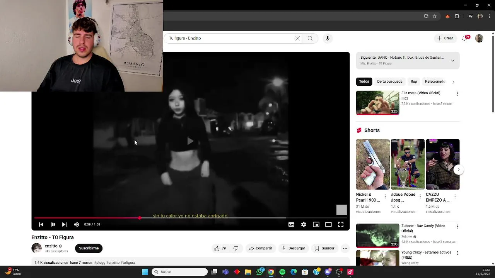Open options for Ella mata video

pyautogui.click(x=457, y=94)
